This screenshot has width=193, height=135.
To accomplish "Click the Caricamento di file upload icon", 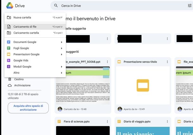I will 9,27.
